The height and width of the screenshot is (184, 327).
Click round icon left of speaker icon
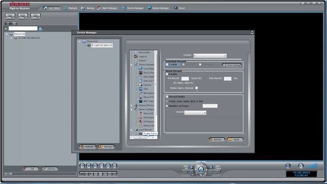tap(288, 166)
